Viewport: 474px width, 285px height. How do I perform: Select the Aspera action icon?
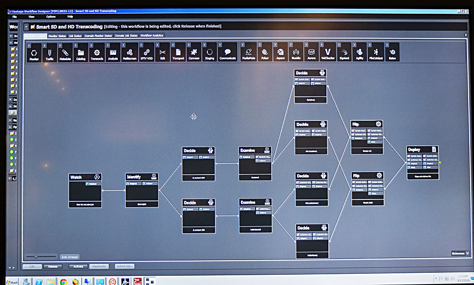pos(280,52)
